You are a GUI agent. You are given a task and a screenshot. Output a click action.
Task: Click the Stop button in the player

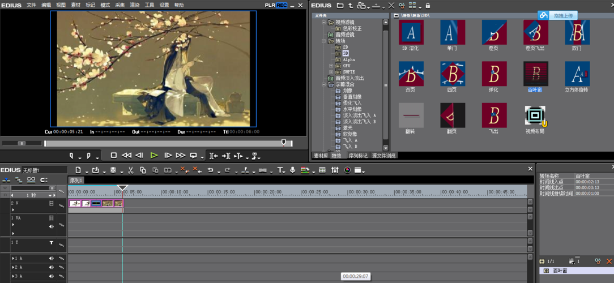113,156
